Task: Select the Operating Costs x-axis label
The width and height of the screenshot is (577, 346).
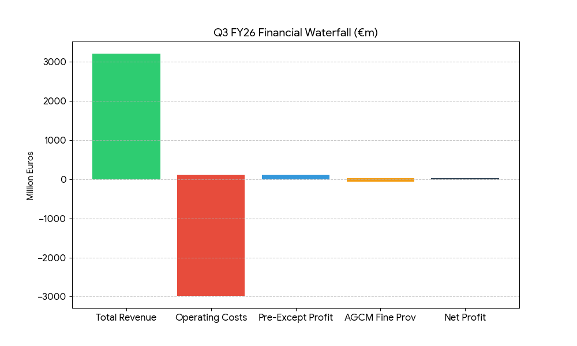Action: 211,318
